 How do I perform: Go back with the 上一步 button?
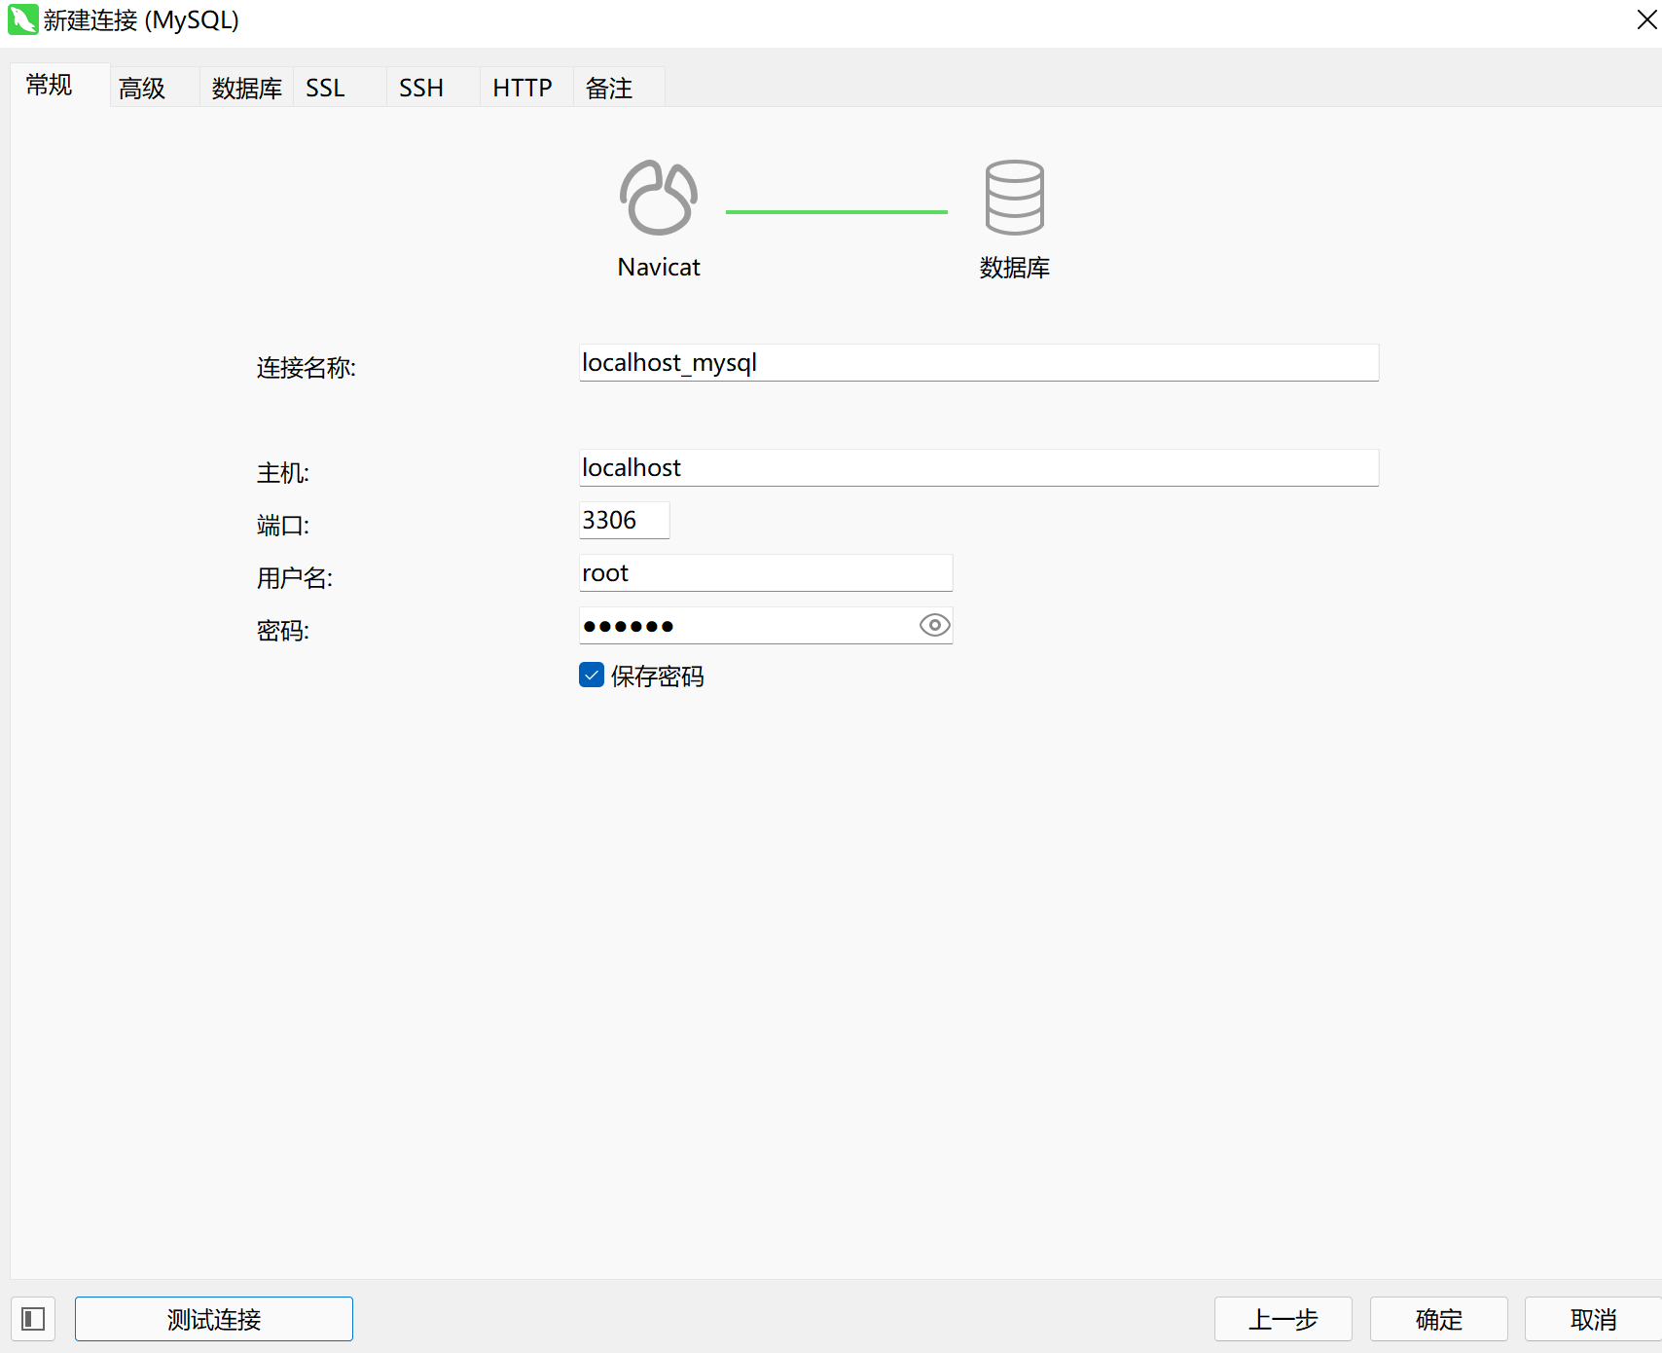pyautogui.click(x=1283, y=1319)
